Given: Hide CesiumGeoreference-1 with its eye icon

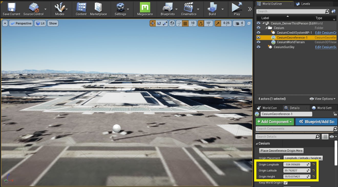Looking at the screenshot, I should (259, 37).
